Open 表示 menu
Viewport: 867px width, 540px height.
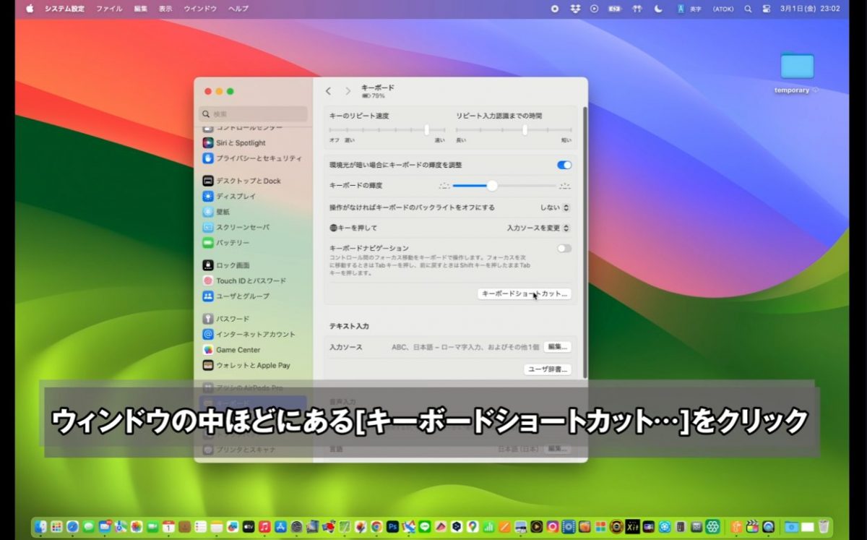pos(165,9)
